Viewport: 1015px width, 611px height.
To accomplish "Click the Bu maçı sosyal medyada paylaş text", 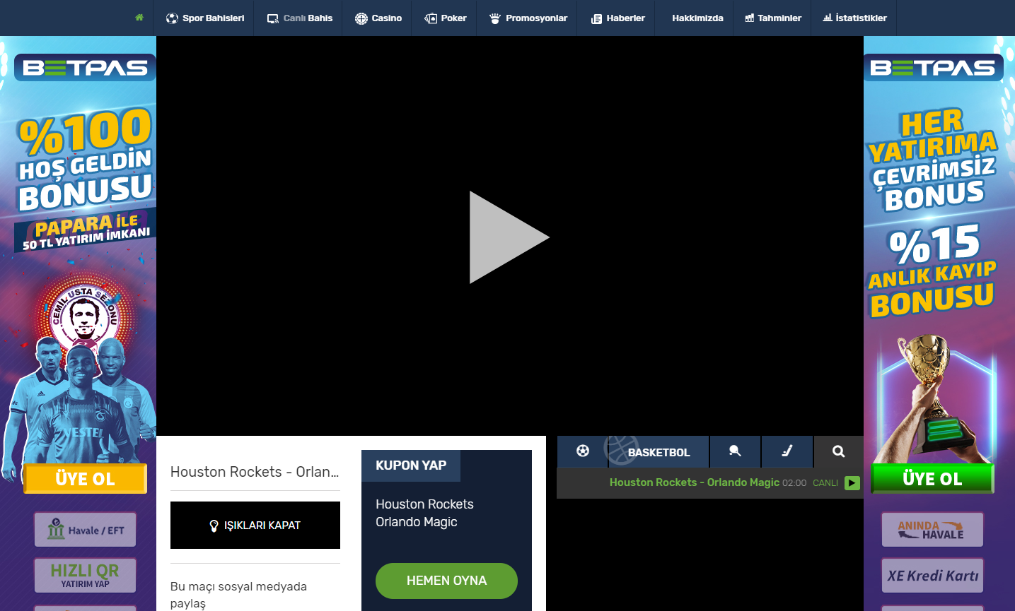I will [x=238, y=595].
